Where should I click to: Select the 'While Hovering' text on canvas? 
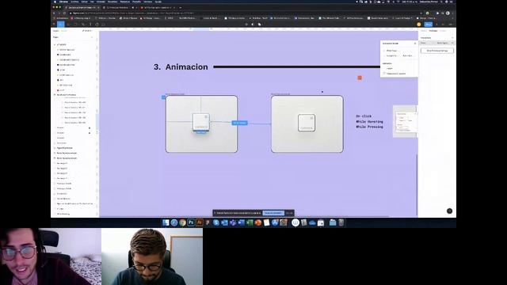[x=370, y=121]
